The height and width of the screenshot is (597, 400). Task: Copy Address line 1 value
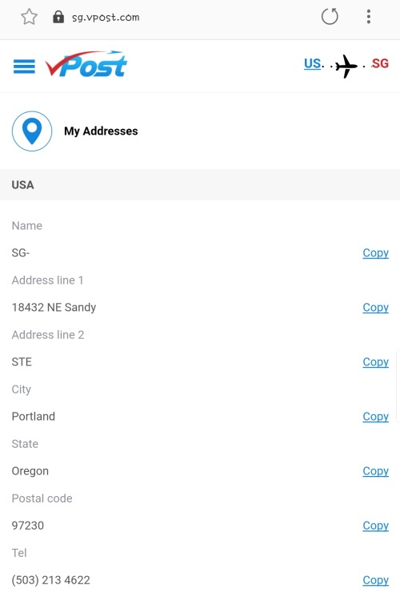point(375,307)
